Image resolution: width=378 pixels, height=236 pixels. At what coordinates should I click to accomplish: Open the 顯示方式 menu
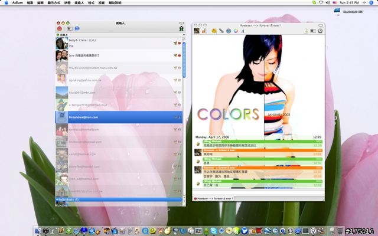54,2
